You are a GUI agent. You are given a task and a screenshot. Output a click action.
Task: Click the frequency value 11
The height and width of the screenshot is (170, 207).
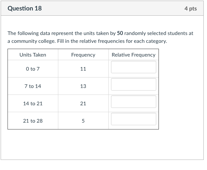83,69
